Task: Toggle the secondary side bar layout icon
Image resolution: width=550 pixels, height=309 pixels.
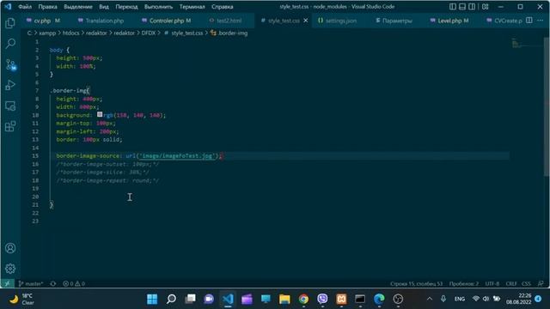Action: [x=472, y=7]
